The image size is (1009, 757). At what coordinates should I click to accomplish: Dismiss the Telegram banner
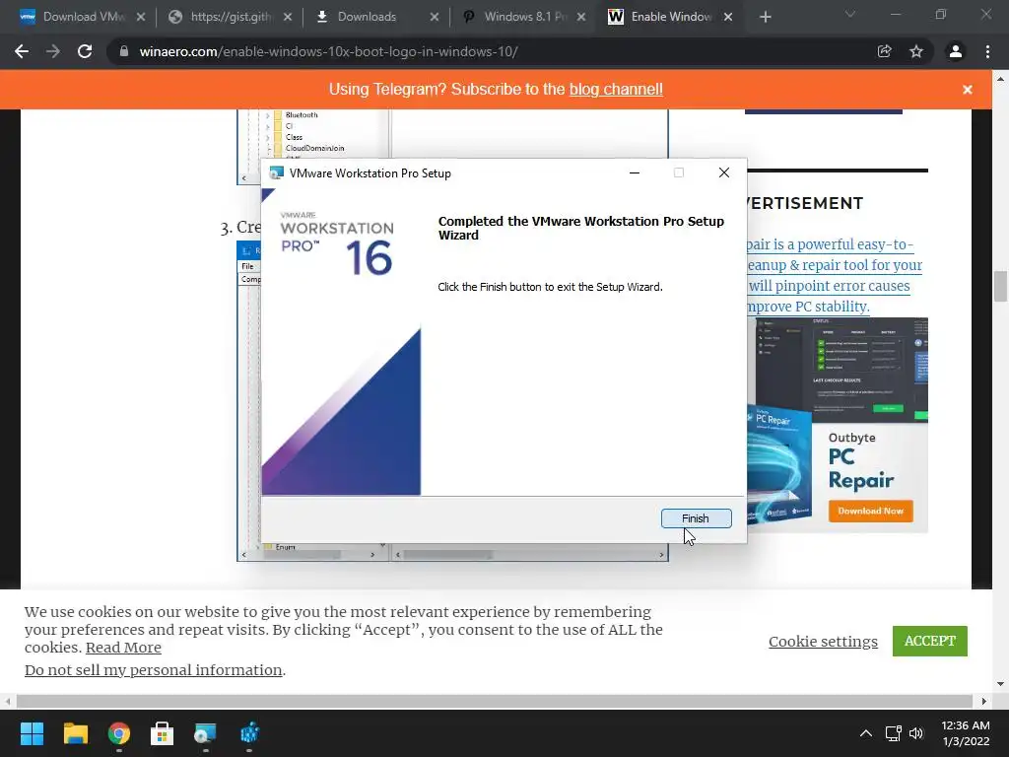(x=968, y=90)
